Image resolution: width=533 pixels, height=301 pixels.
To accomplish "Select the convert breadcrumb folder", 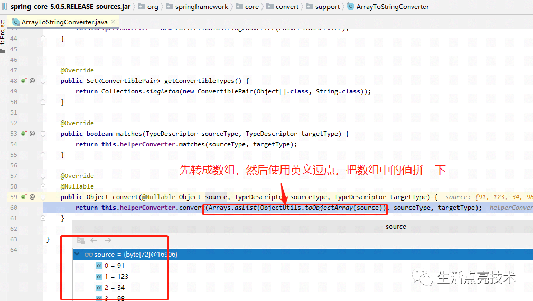I will (x=283, y=7).
